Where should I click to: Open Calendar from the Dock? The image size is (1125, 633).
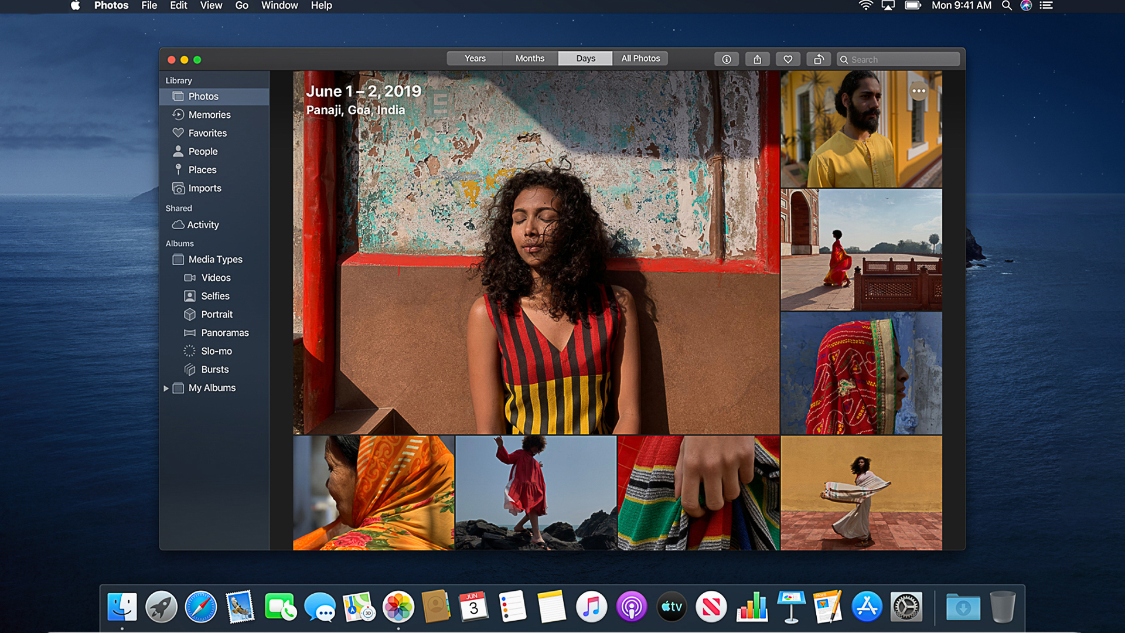[x=473, y=607]
